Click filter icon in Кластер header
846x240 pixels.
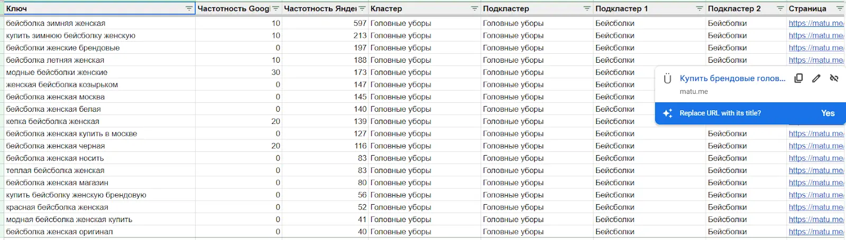(x=474, y=8)
